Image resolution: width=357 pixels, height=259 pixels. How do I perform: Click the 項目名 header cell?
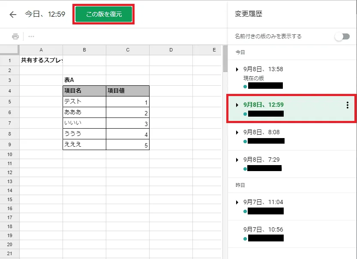coord(84,91)
